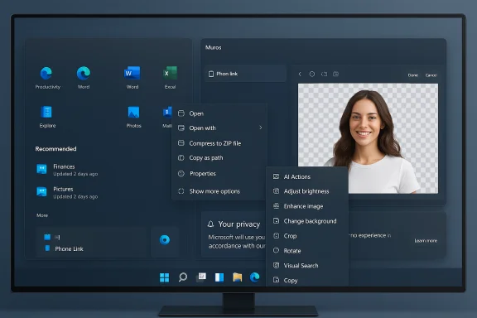Click the Cancel button
477x318 pixels.
[x=431, y=75]
